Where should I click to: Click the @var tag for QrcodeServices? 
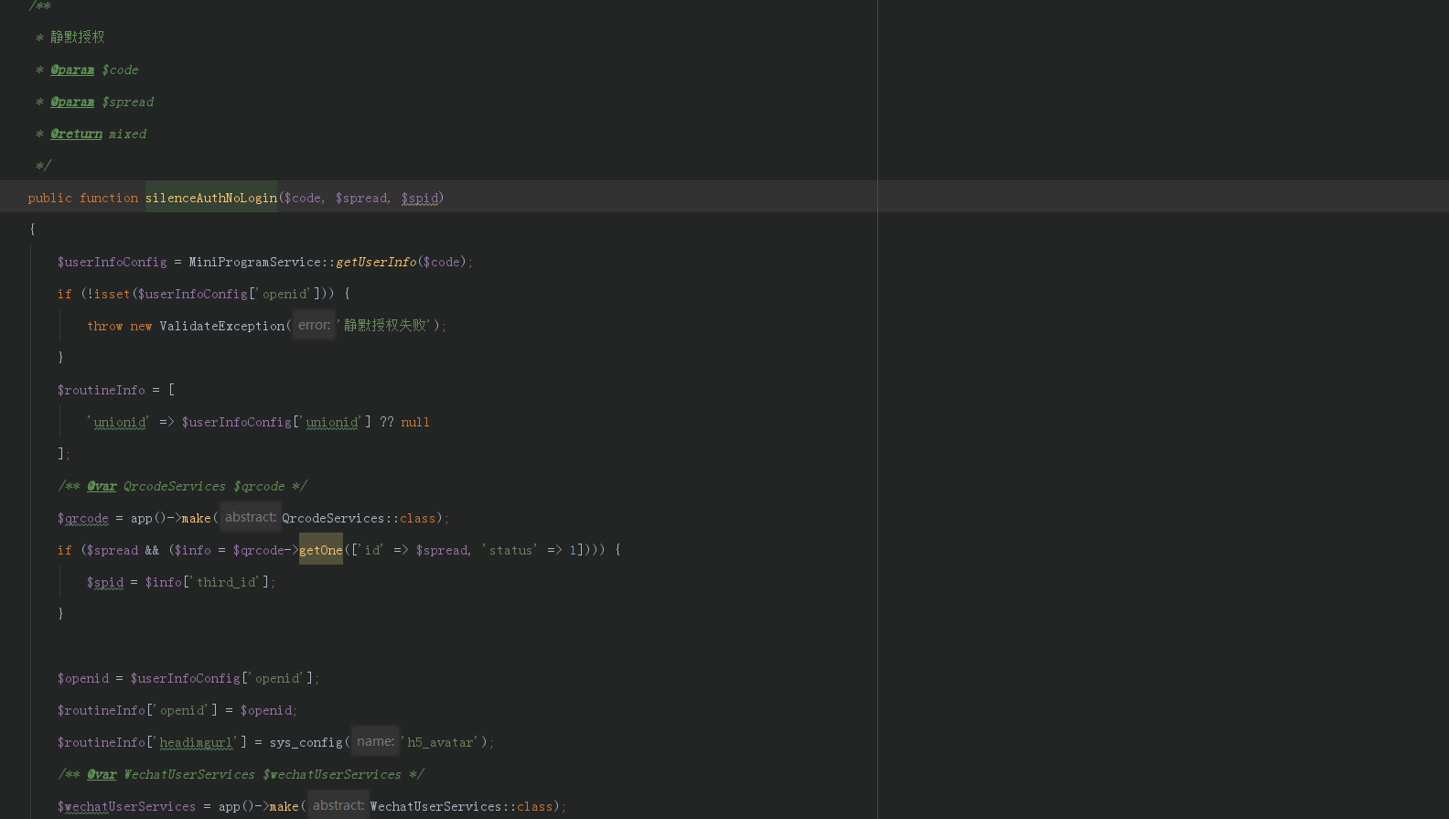(x=102, y=486)
